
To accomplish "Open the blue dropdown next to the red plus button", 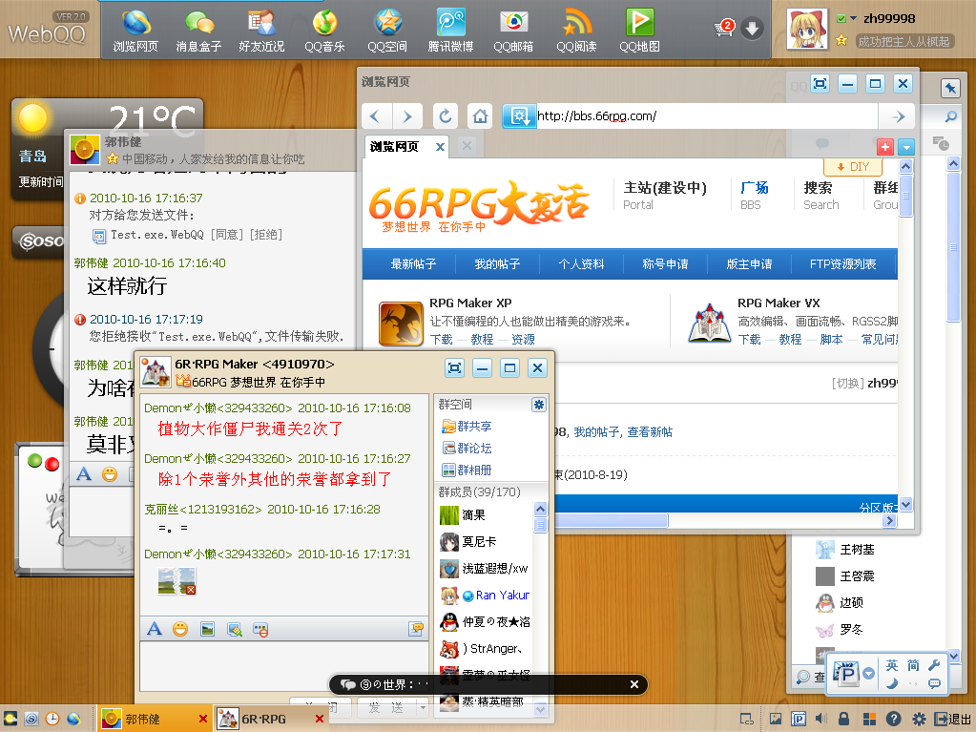I will [x=906, y=147].
